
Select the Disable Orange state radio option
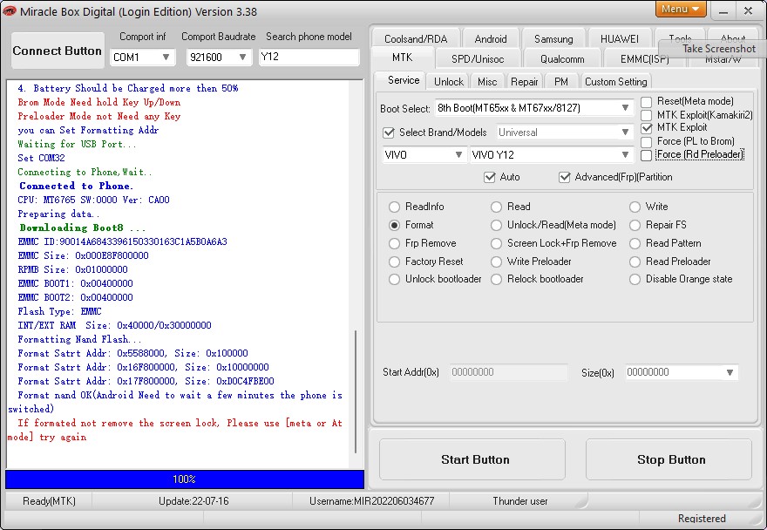tap(635, 280)
